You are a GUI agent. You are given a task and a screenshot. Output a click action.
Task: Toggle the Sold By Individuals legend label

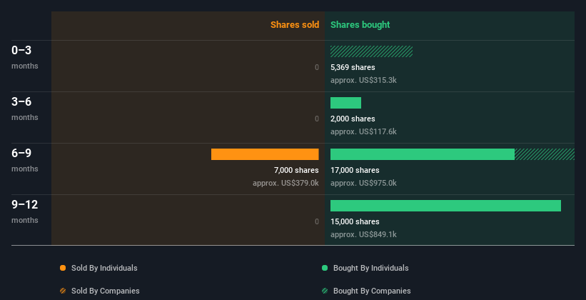[104, 268]
